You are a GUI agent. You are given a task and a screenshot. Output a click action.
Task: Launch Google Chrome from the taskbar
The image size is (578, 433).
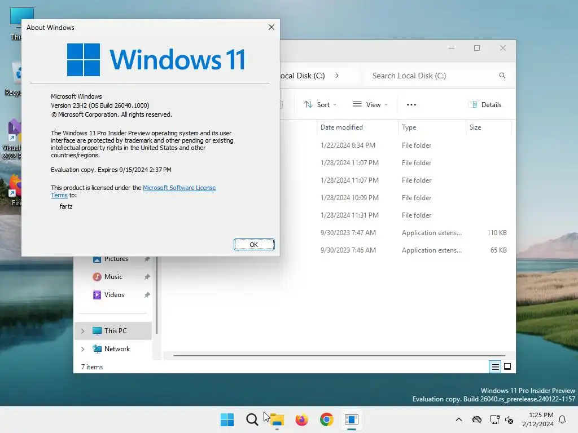click(327, 419)
